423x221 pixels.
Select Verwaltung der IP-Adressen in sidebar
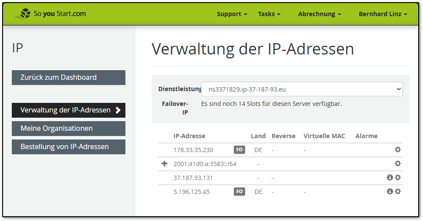(x=69, y=110)
